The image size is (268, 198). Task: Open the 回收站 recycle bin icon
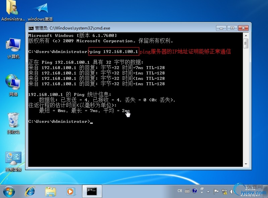[13, 123]
